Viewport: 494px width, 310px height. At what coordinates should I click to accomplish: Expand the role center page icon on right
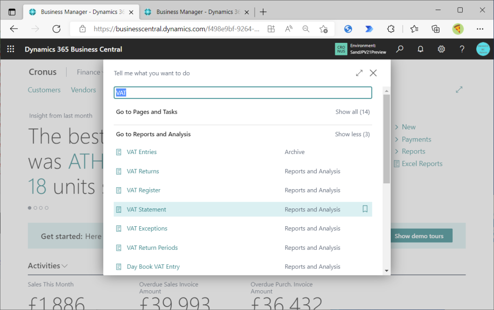[x=459, y=90]
